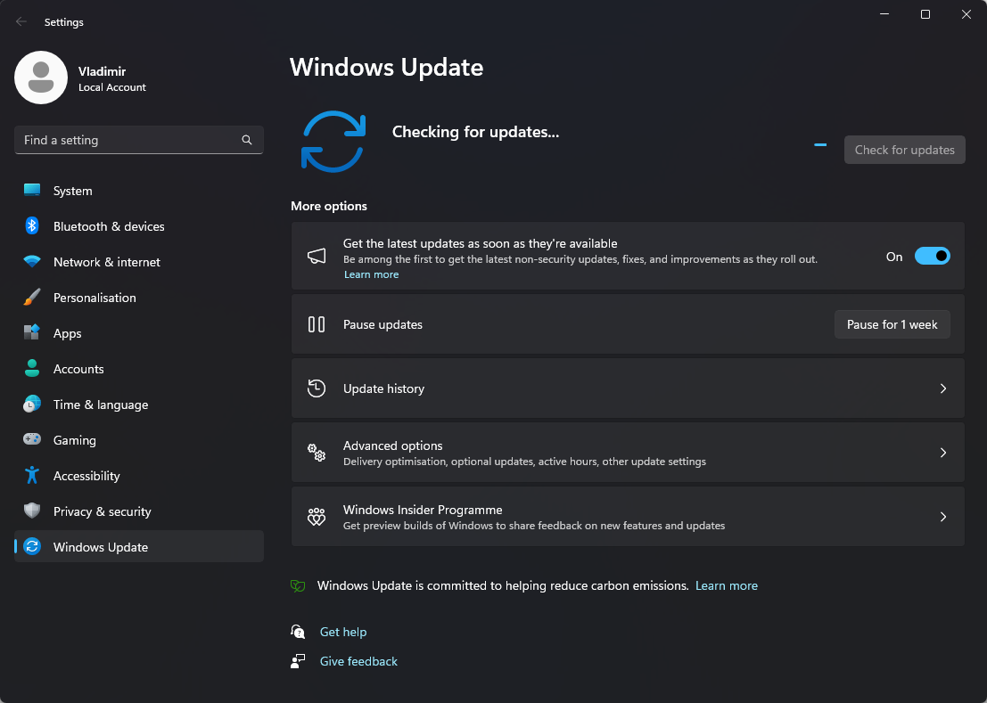Click the search magnifier icon

coord(247,140)
